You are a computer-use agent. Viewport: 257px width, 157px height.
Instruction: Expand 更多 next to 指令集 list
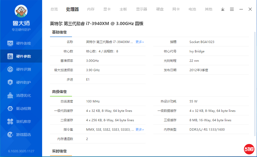coord(140,130)
